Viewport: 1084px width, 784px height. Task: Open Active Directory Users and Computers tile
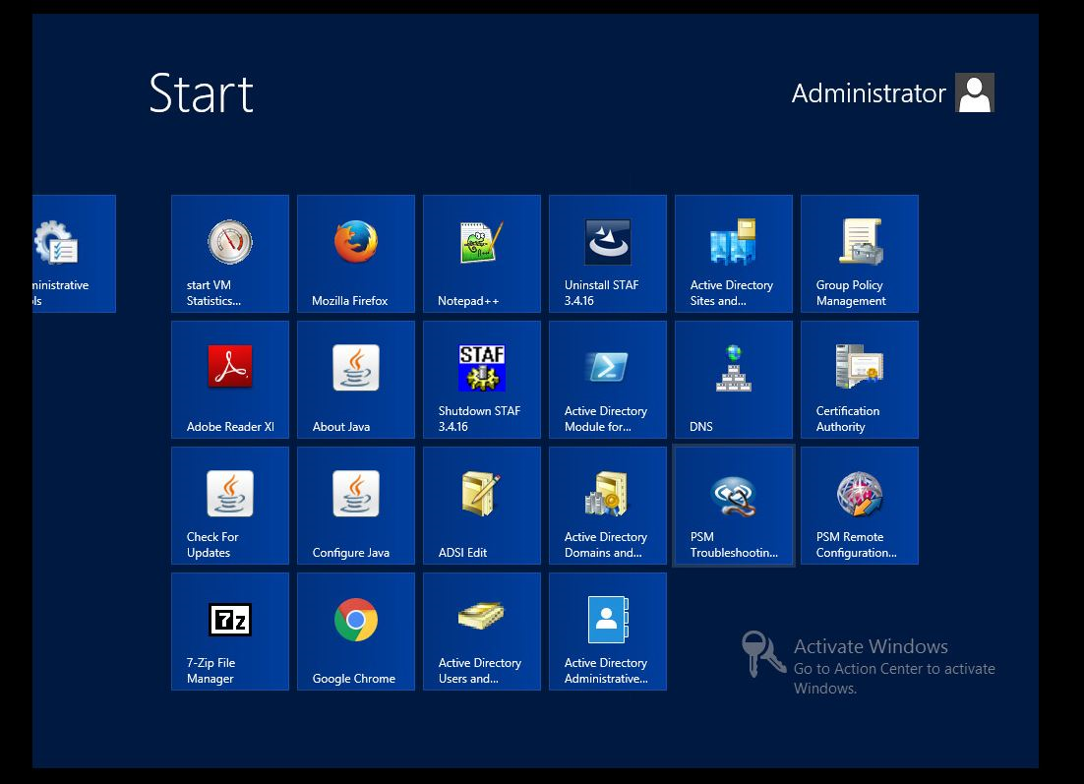pos(481,632)
